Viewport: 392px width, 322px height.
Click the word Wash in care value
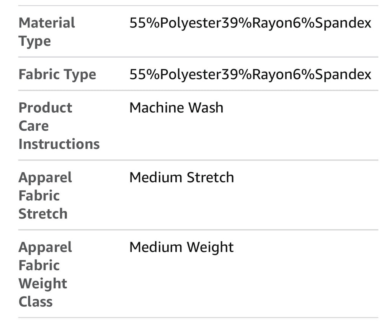pyautogui.click(x=206, y=108)
